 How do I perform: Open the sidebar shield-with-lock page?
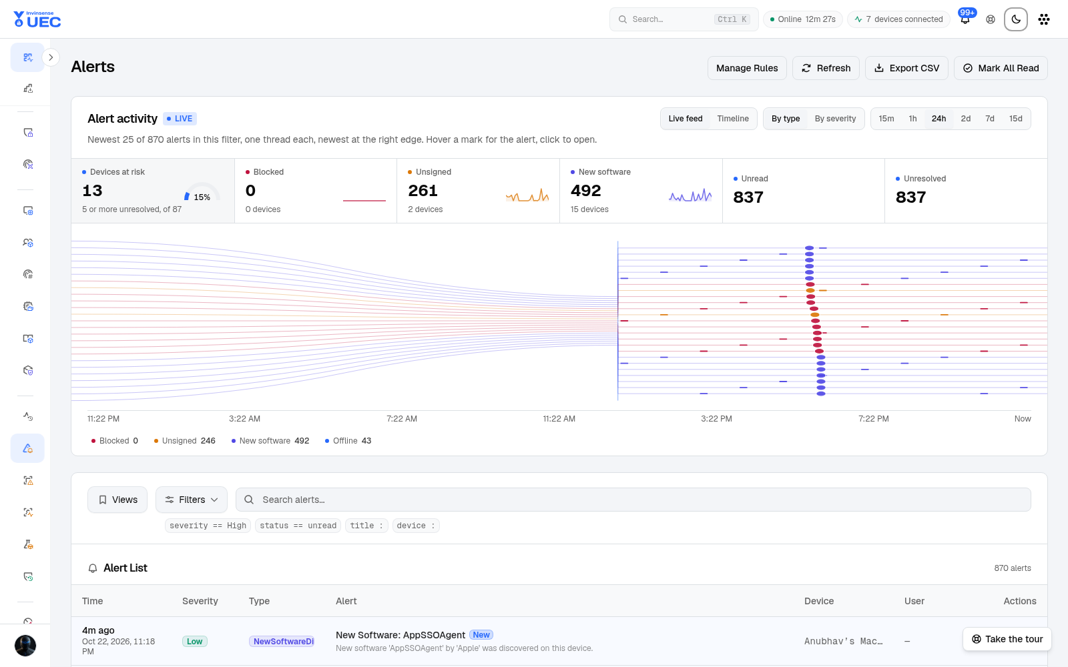pyautogui.click(x=28, y=132)
